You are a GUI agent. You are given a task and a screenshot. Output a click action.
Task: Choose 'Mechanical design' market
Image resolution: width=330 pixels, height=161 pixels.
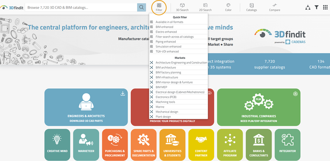tap(178, 112)
